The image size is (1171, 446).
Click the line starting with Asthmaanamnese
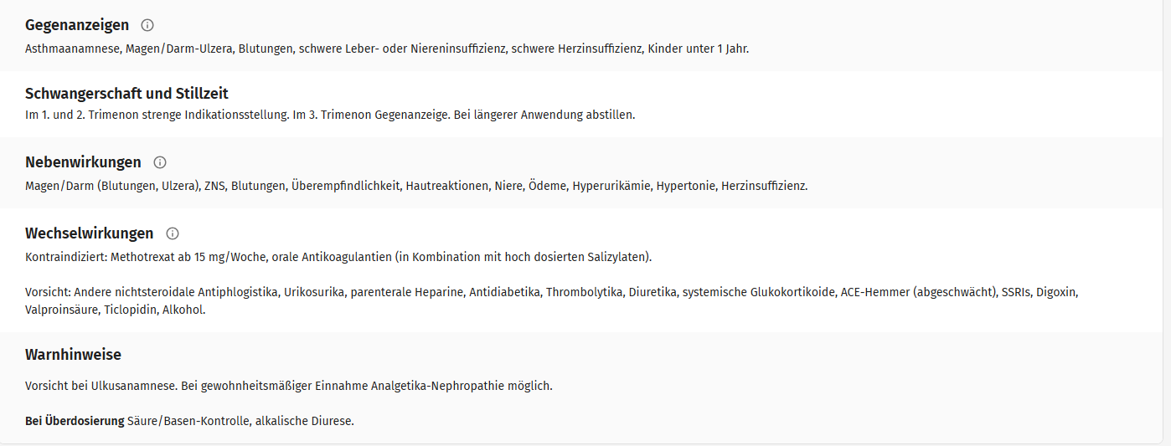(x=387, y=49)
